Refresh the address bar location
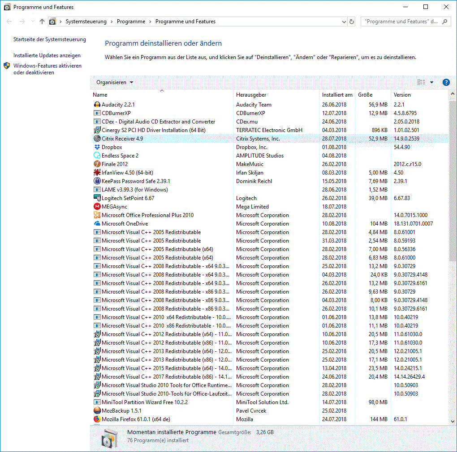 352,21
